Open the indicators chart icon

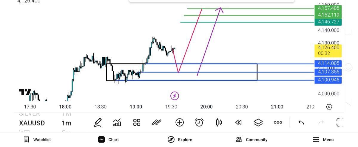point(117,122)
